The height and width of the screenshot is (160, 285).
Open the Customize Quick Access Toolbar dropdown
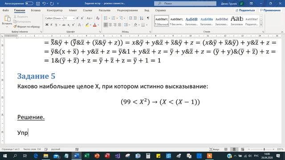(x=58, y=4)
